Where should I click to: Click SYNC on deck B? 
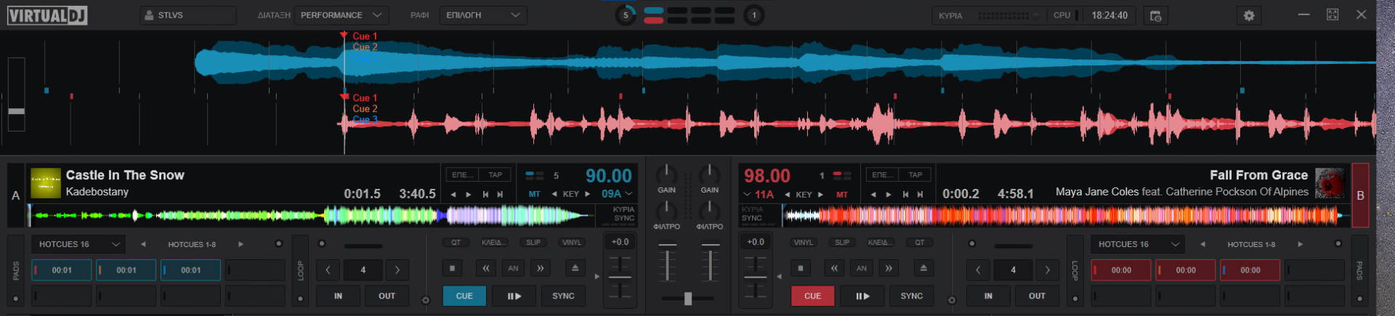[x=911, y=296]
